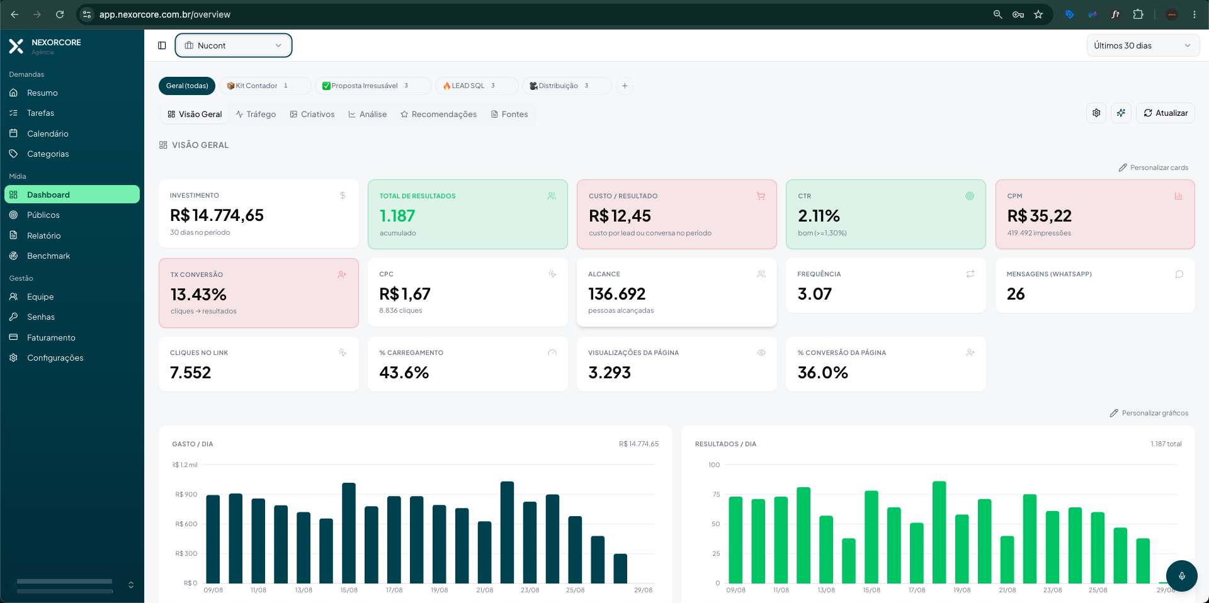
Task: Click the R$ 14.774,65 investment value
Action: [x=217, y=215]
